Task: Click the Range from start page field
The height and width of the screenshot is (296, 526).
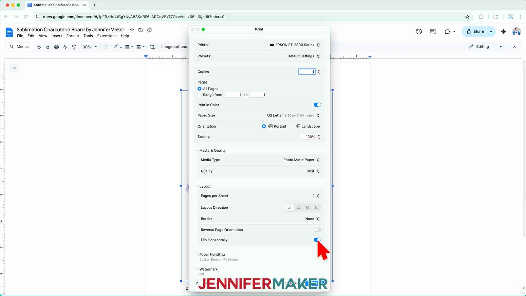Action: (x=234, y=95)
